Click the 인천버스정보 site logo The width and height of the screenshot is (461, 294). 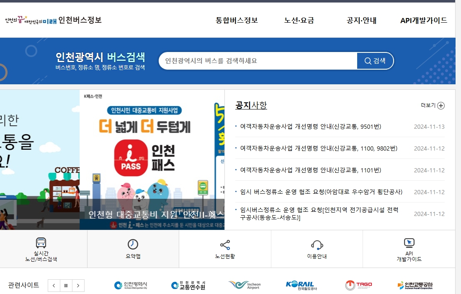click(x=53, y=20)
